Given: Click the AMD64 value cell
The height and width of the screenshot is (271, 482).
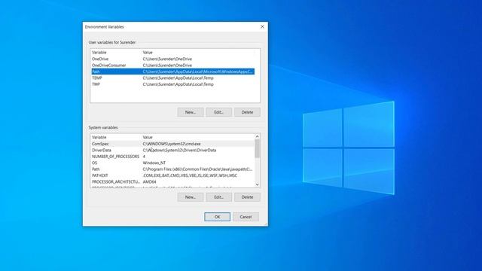Looking at the screenshot, I should [x=149, y=182].
